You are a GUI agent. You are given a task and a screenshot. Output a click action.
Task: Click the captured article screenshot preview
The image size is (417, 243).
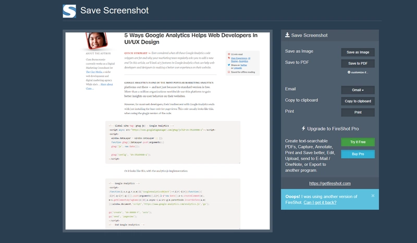tap(167, 131)
